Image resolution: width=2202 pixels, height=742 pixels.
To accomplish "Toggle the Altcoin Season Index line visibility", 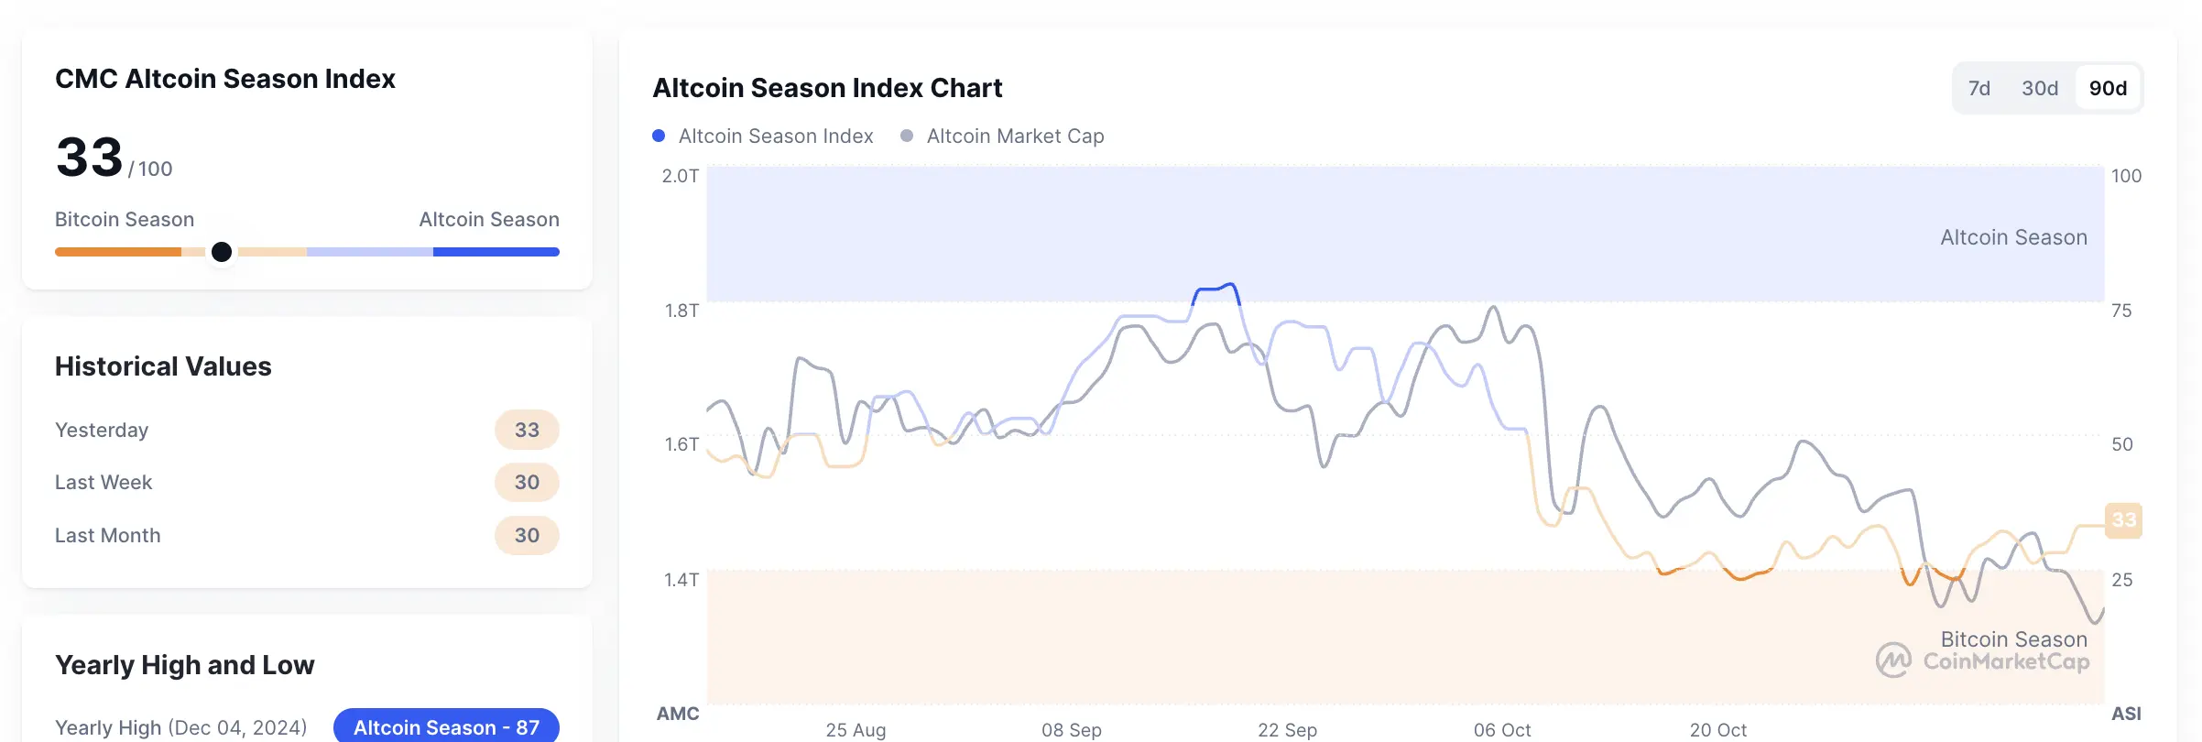I will point(776,136).
